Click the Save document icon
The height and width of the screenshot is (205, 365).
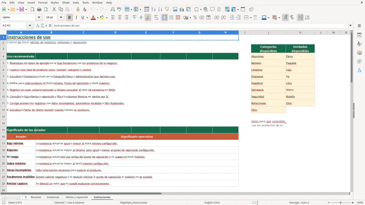(x=22, y=9)
